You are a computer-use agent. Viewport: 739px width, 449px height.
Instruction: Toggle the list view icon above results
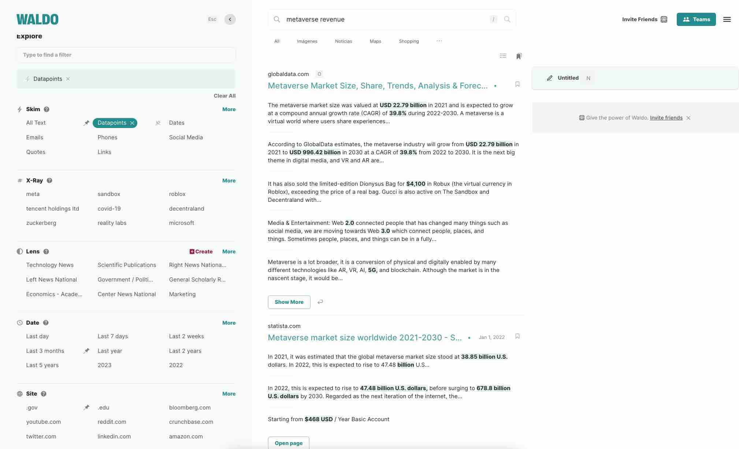[x=503, y=56]
